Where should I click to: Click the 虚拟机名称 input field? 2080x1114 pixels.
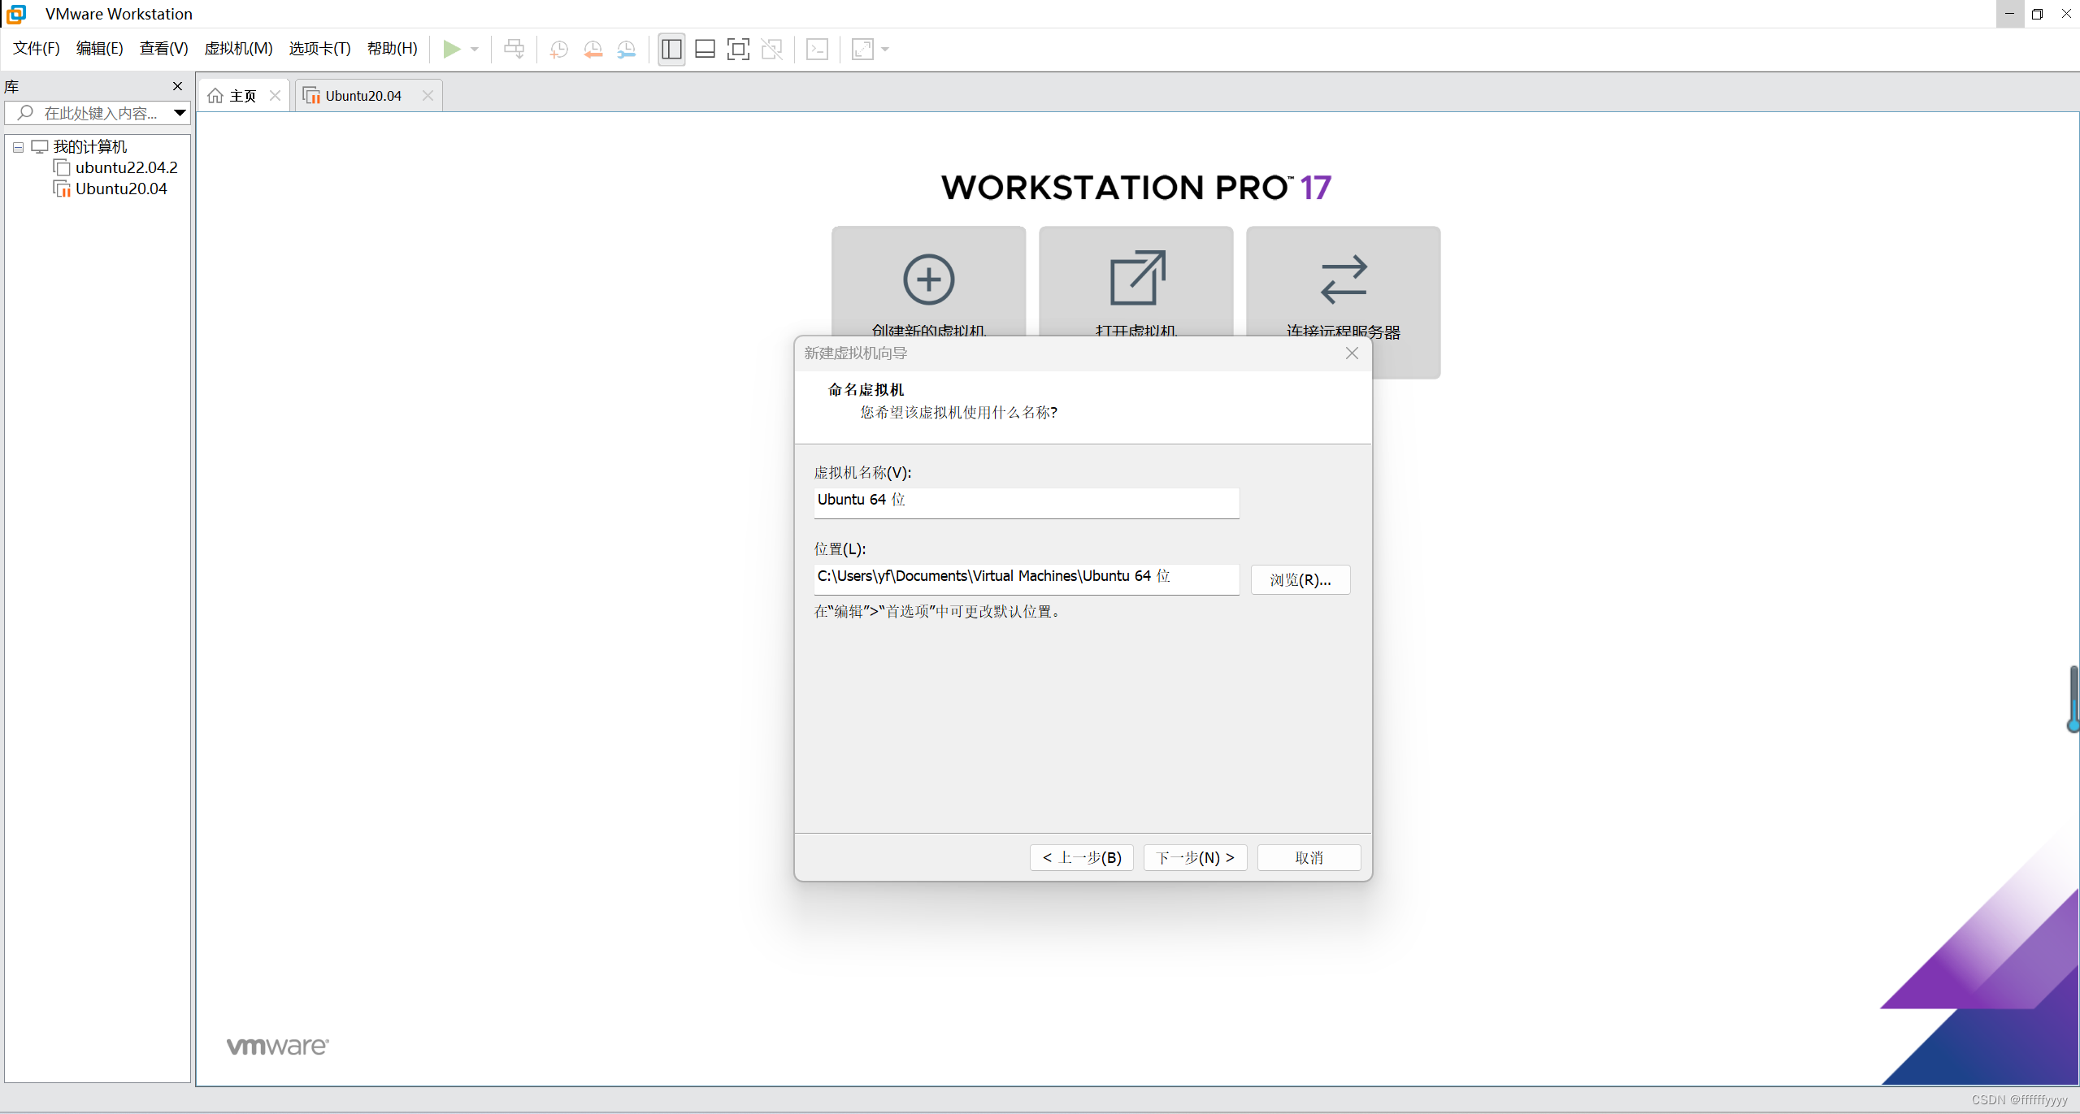1026,501
